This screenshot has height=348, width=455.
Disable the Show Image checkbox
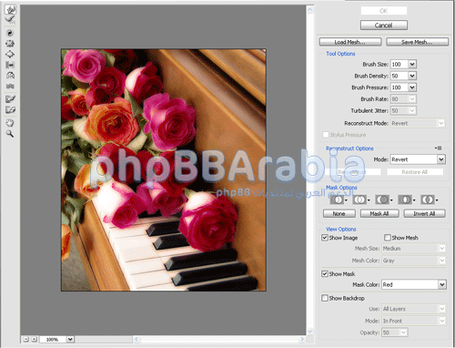coord(325,238)
